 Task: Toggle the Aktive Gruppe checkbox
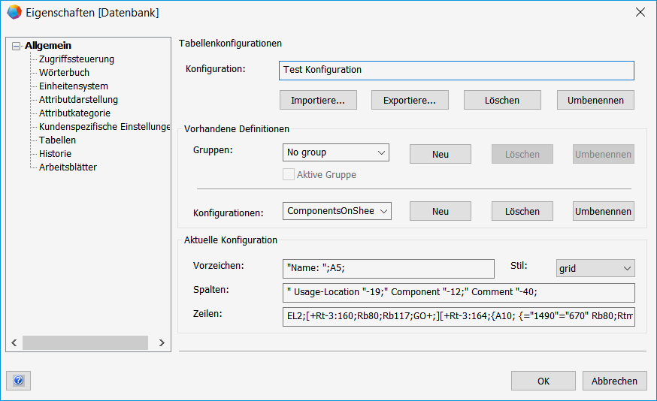coord(288,175)
